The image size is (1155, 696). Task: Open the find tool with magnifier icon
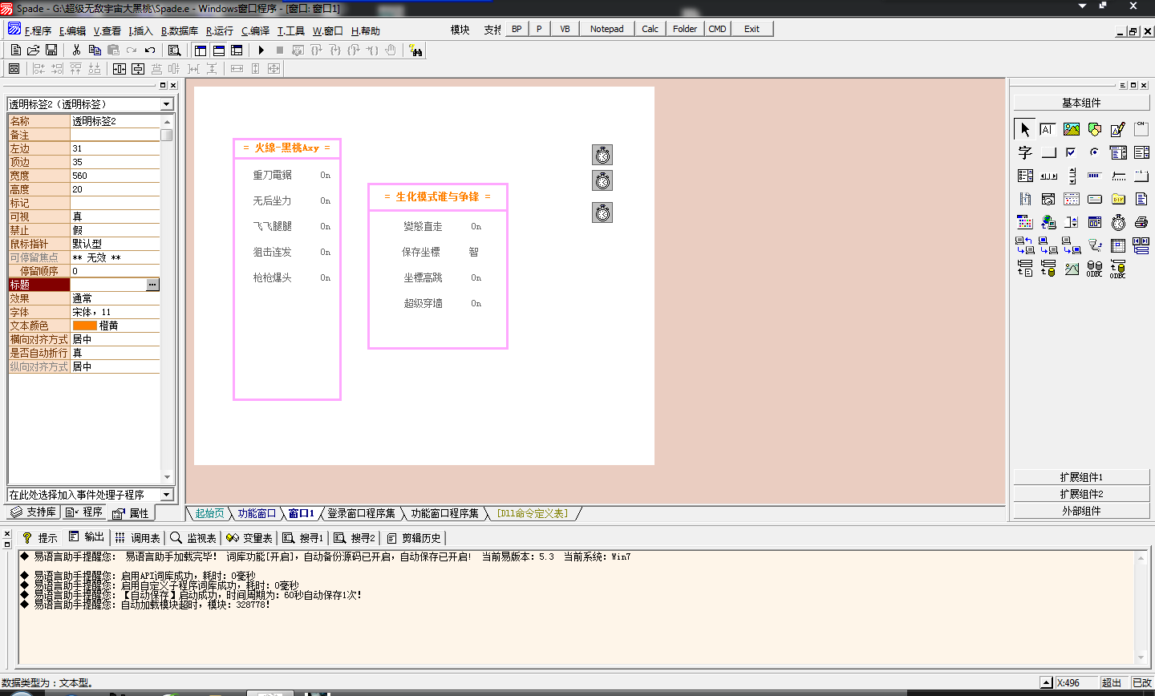coord(174,50)
